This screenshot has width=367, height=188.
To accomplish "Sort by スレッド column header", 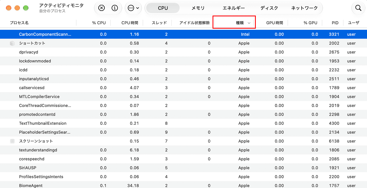I will pos(159,23).
